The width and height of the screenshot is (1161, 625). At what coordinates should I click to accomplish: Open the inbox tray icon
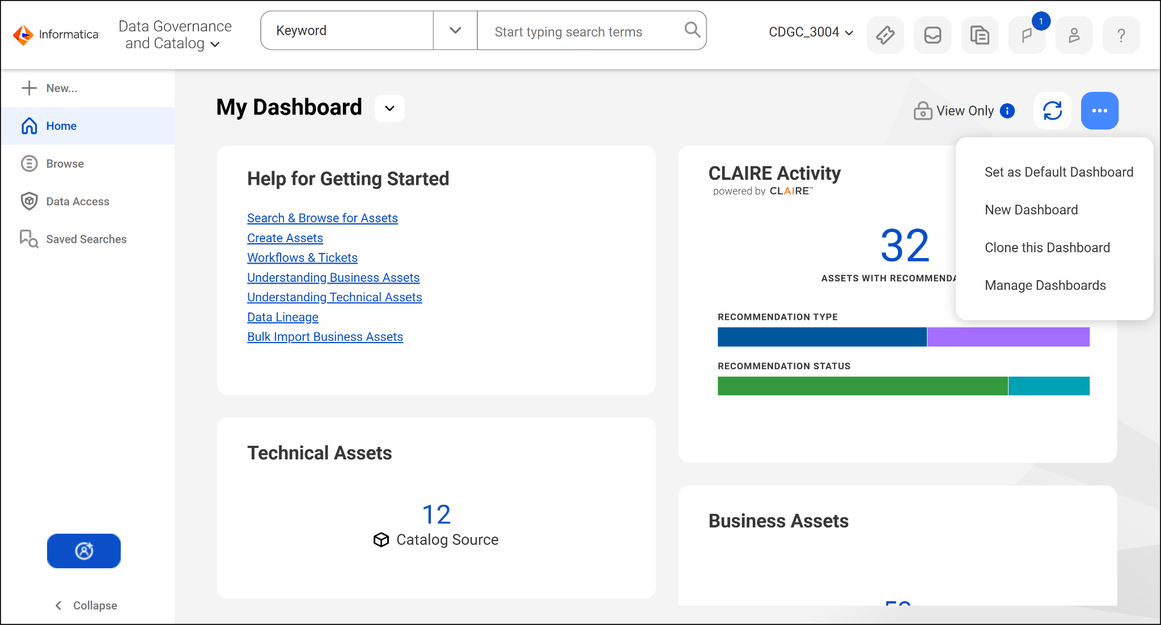pyautogui.click(x=933, y=35)
